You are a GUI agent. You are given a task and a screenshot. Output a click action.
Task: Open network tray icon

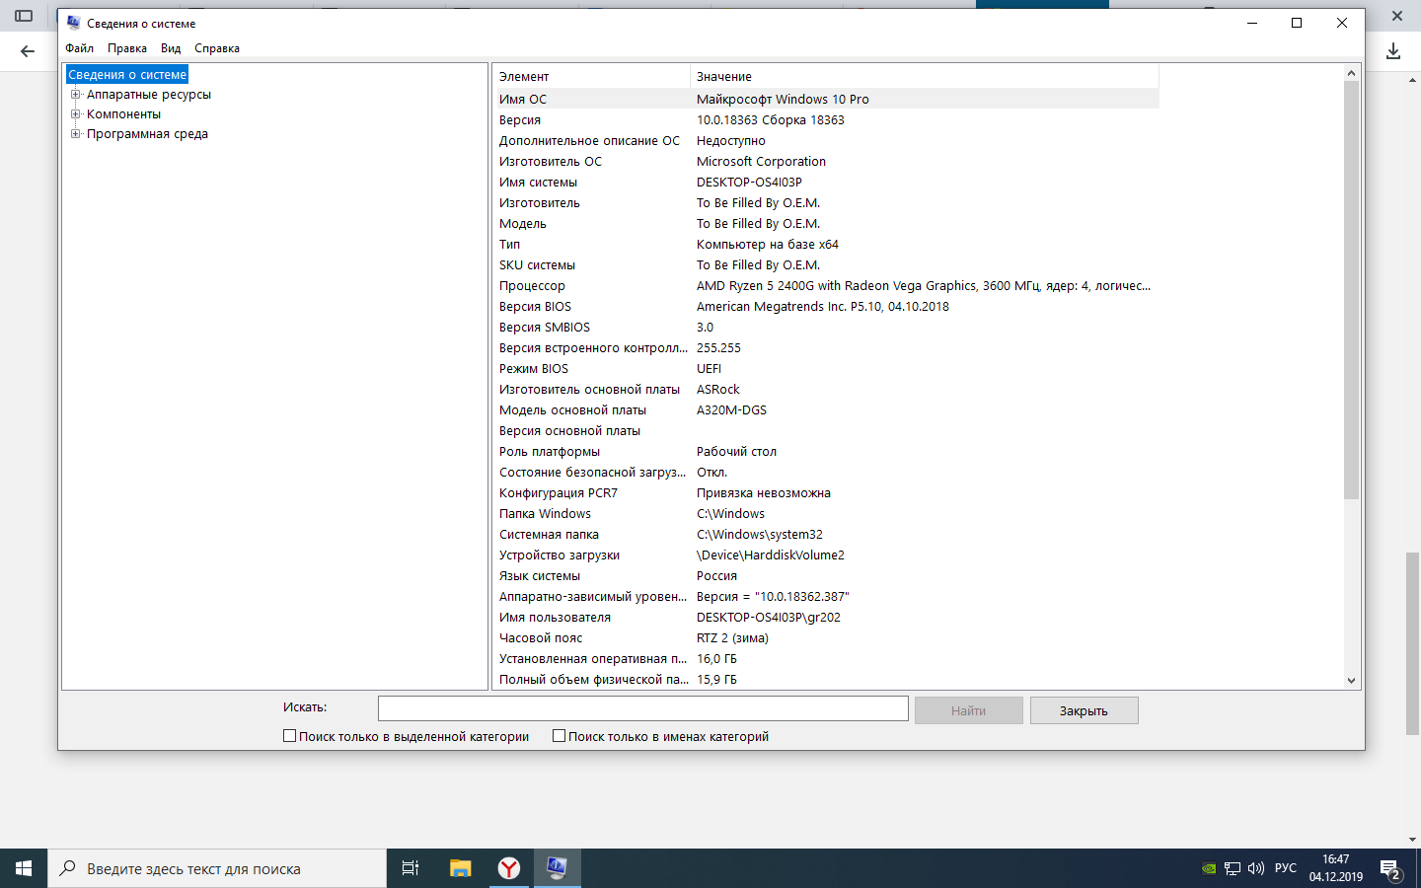[1233, 868]
